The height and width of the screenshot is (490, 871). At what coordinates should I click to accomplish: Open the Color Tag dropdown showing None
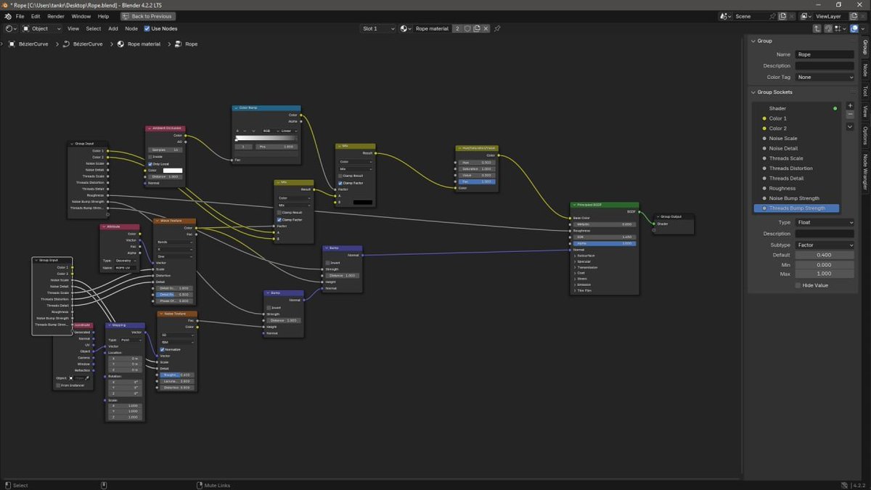click(824, 77)
